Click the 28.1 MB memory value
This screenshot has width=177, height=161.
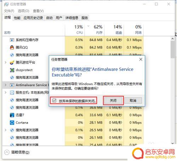point(96,122)
